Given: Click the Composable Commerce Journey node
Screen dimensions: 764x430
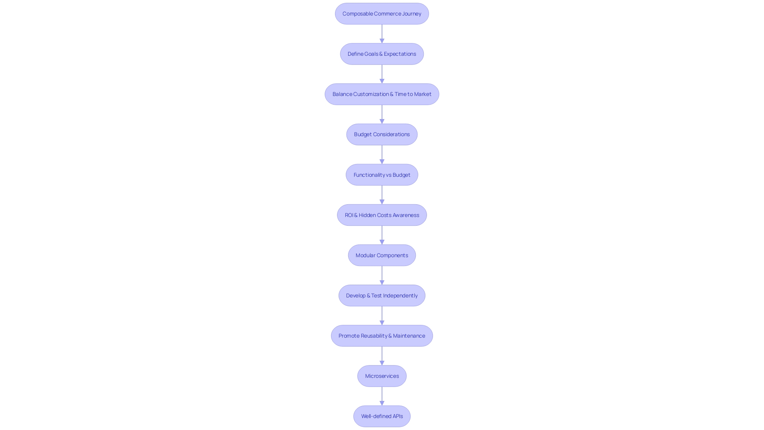Looking at the screenshot, I should 382,13.
